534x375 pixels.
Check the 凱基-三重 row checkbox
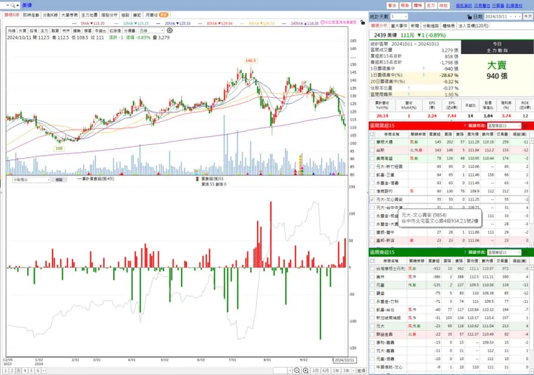pyautogui.click(x=372, y=175)
